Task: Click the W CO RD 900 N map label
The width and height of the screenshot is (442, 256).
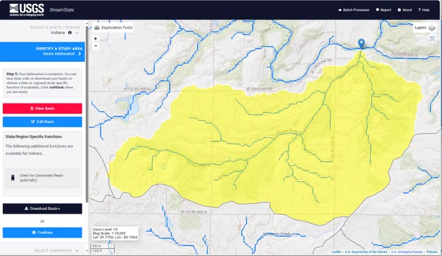Action: pyautogui.click(x=137, y=89)
